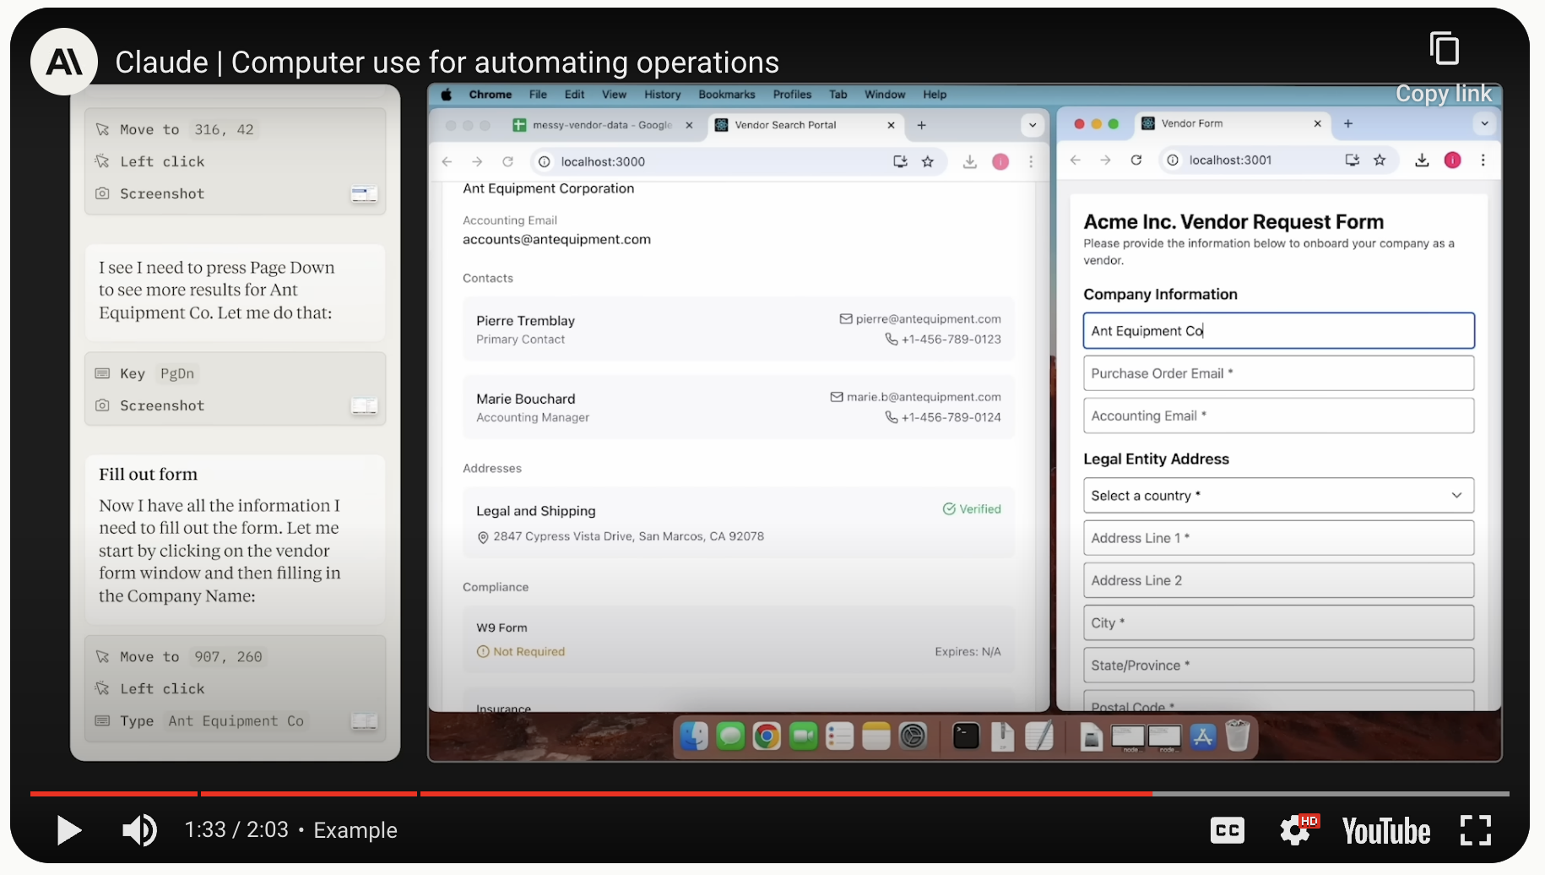Open the profile avatar in the localhost:3001 window
Image resolution: width=1545 pixels, height=875 pixels.
pyautogui.click(x=1452, y=160)
